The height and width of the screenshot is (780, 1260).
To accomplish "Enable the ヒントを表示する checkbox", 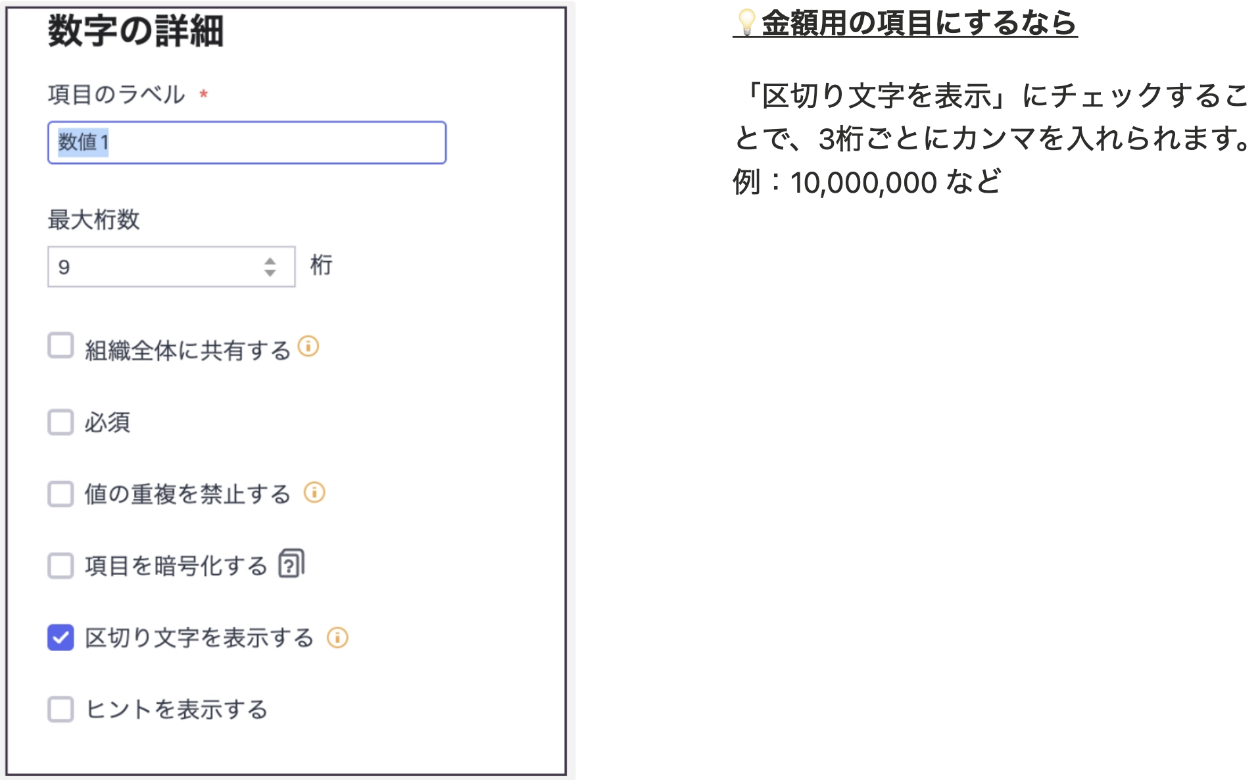I will click(x=61, y=710).
